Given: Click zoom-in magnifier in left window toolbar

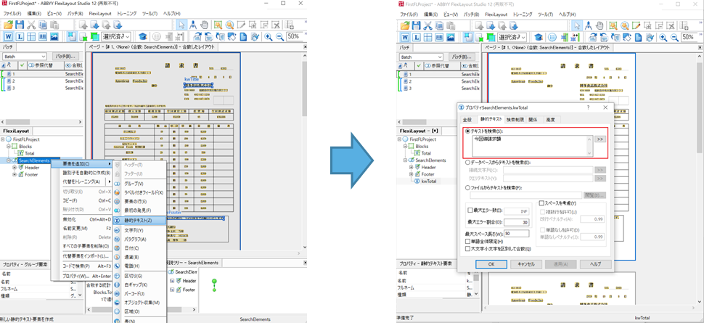Looking at the screenshot, I should (x=268, y=37).
